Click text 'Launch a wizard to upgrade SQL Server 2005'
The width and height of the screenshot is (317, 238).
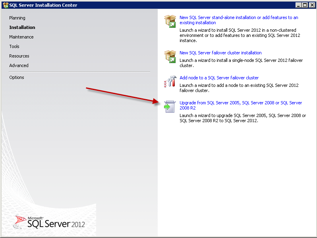coord(223,115)
